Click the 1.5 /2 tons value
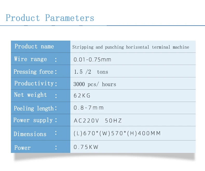This screenshot has width=205, height=171. (x=91, y=72)
